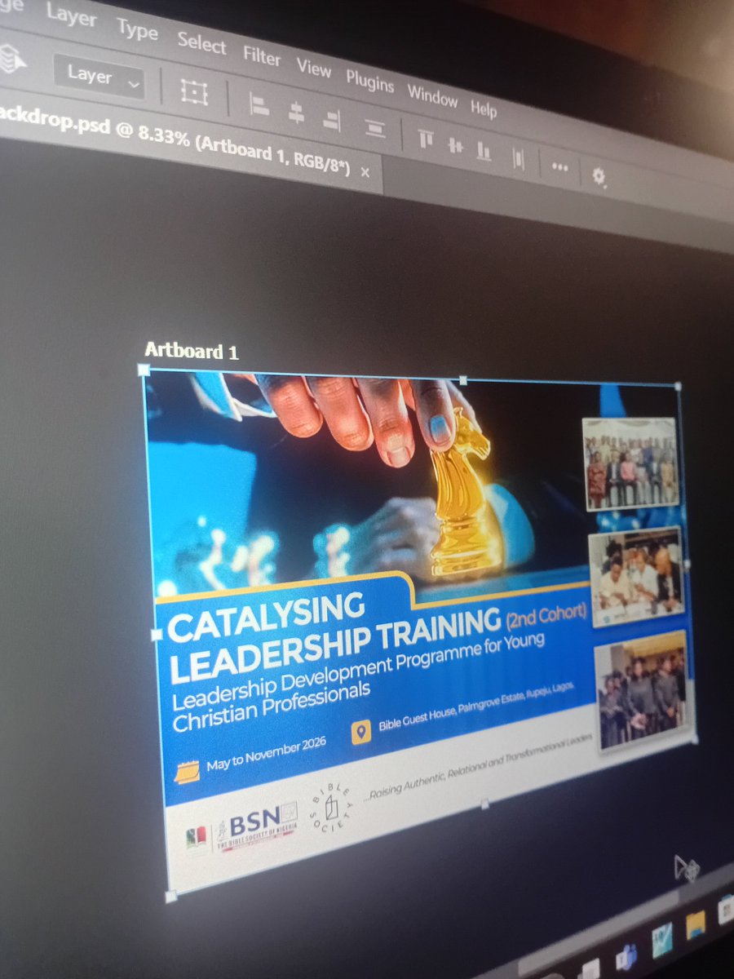Click the top-right transform handle
The image size is (734, 979).
(x=678, y=386)
